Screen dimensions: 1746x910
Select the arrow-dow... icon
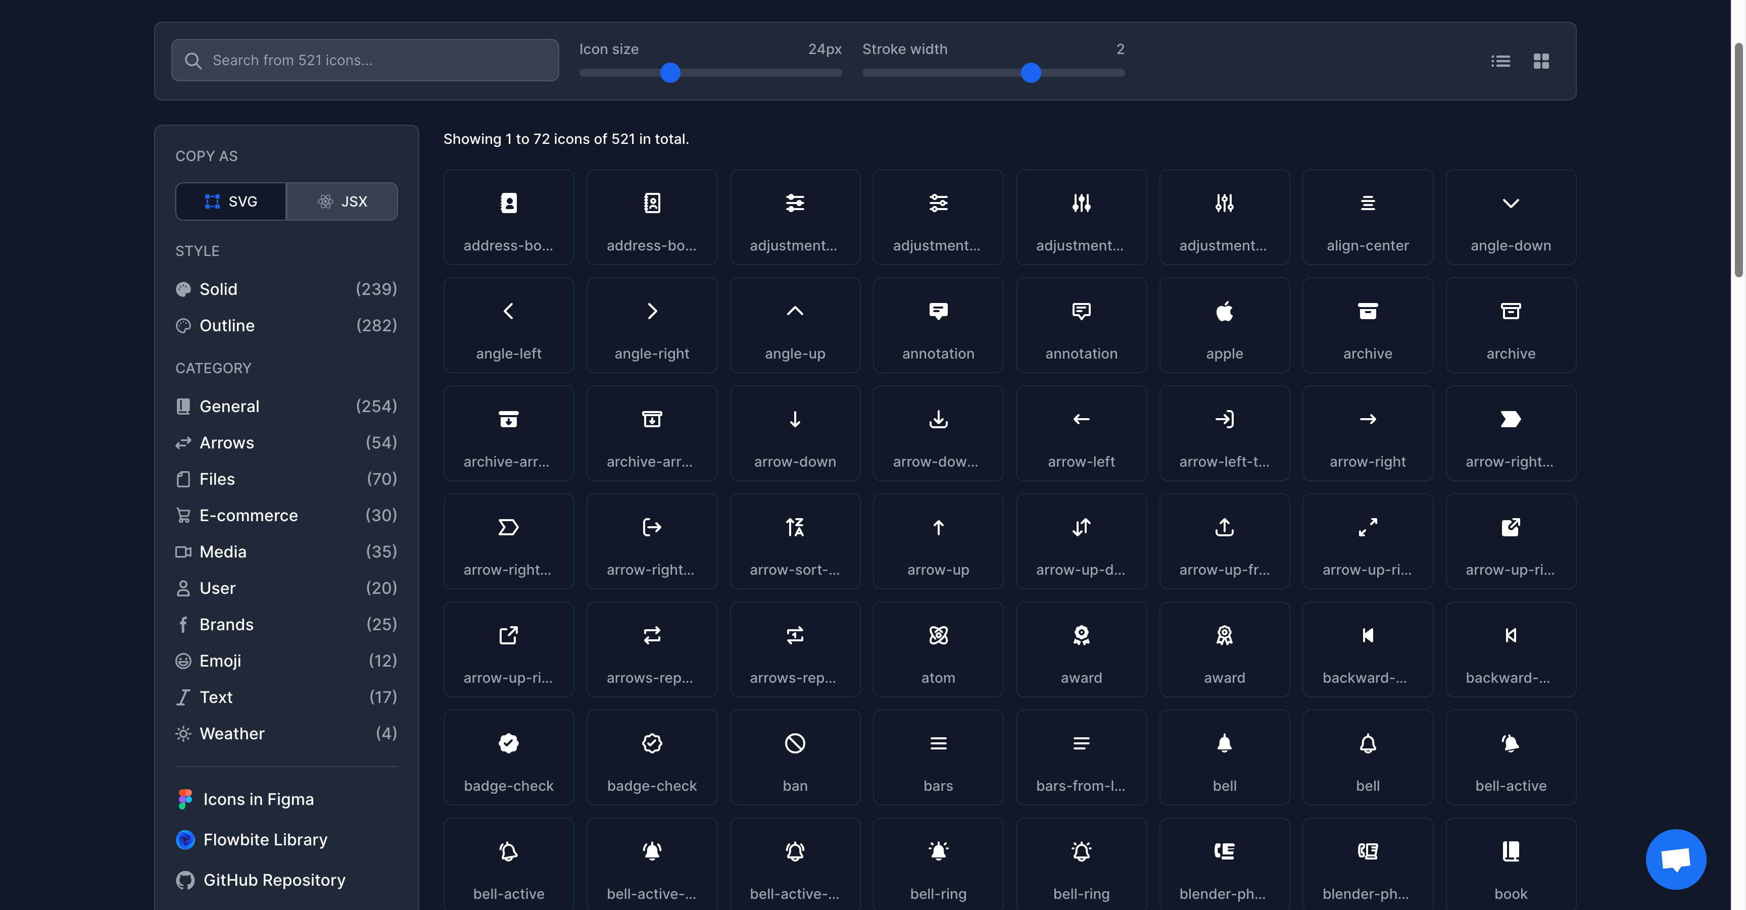(938, 433)
